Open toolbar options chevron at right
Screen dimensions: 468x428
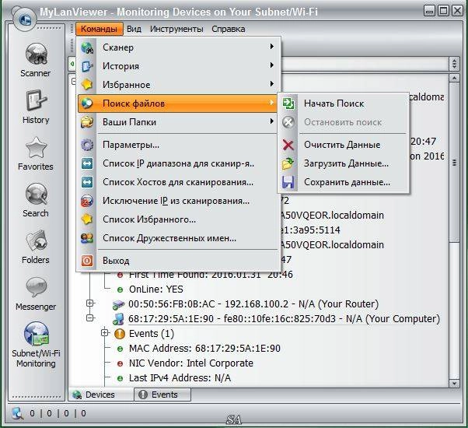pos(454,64)
